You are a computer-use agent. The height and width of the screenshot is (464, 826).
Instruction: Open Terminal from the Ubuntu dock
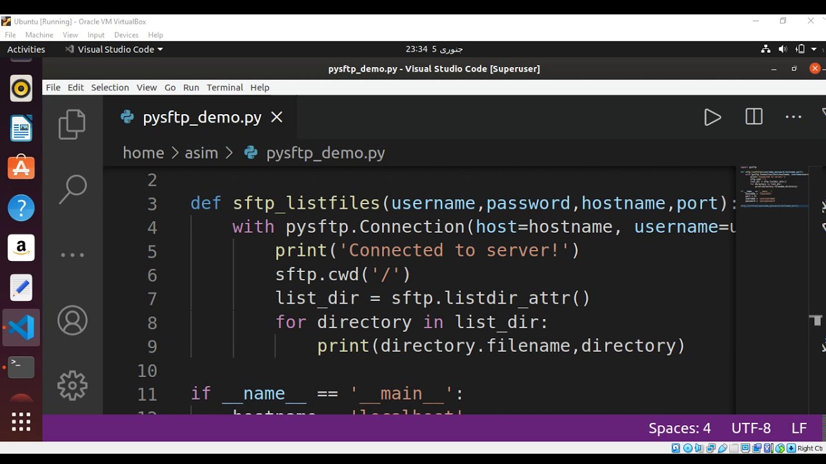coord(21,367)
